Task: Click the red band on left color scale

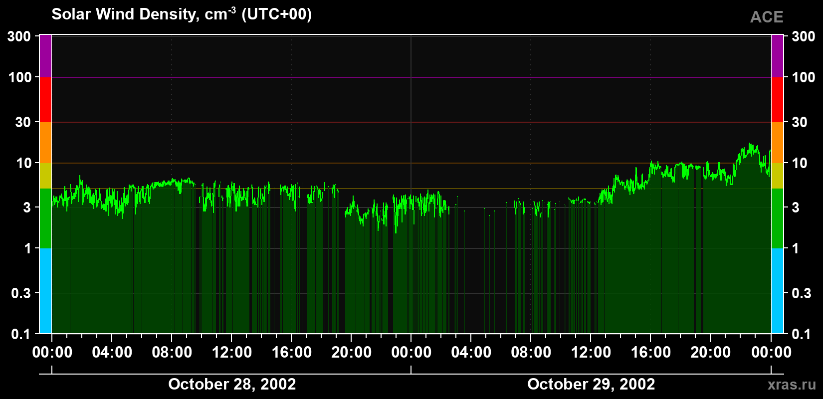Action: [x=45, y=100]
